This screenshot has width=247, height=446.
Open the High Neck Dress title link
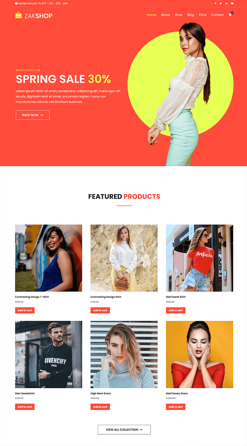pos(99,393)
